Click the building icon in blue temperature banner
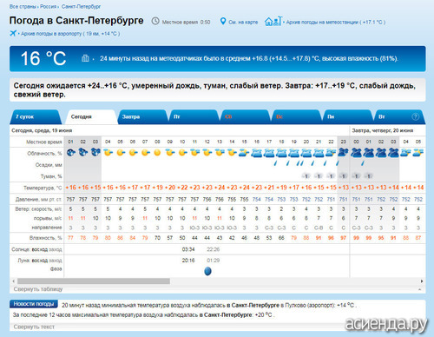The height and width of the screenshot is (337, 434). tap(85, 58)
